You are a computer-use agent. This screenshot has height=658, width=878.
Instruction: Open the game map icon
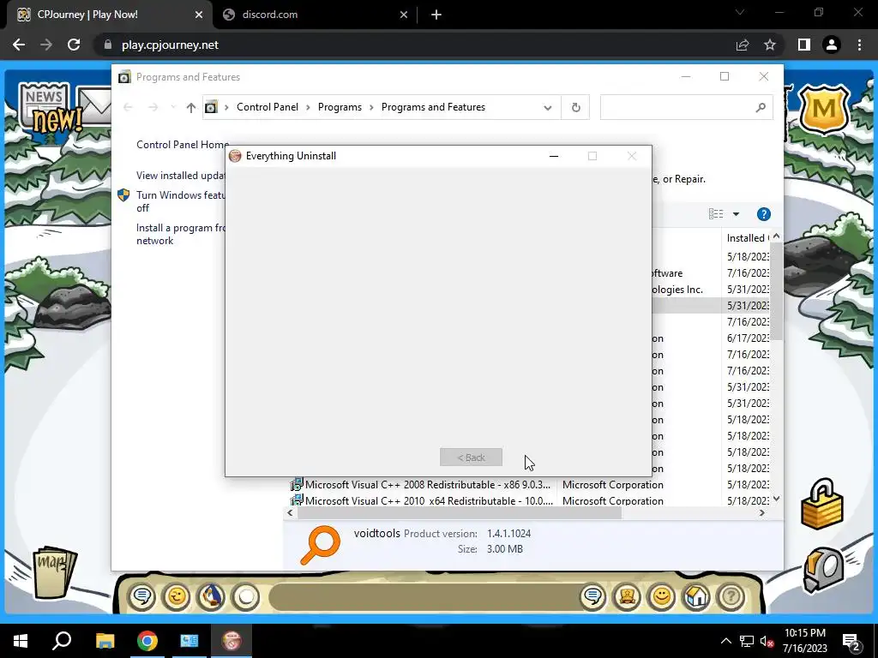pyautogui.click(x=54, y=571)
